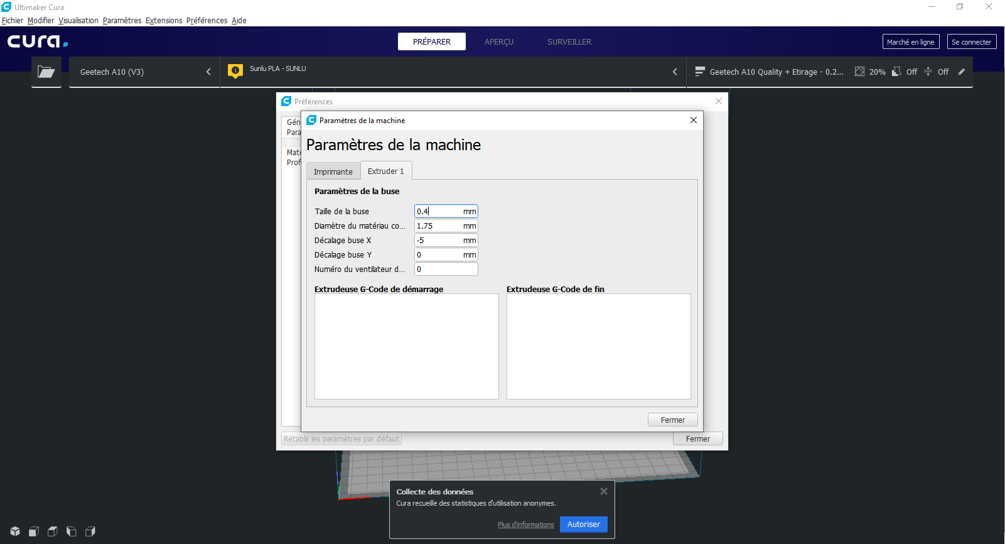The image size is (1005, 544).
Task: Click the pencil edit settings icon
Action: pyautogui.click(x=961, y=72)
